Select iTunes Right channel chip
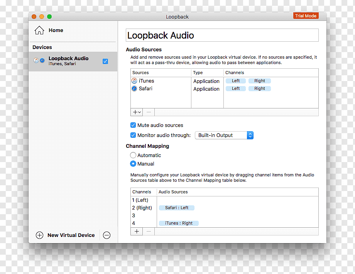355x274 pixels. coord(259,81)
